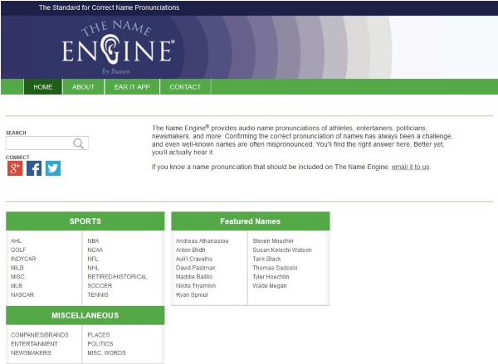Select featured name David Pastrnak

pyautogui.click(x=196, y=268)
